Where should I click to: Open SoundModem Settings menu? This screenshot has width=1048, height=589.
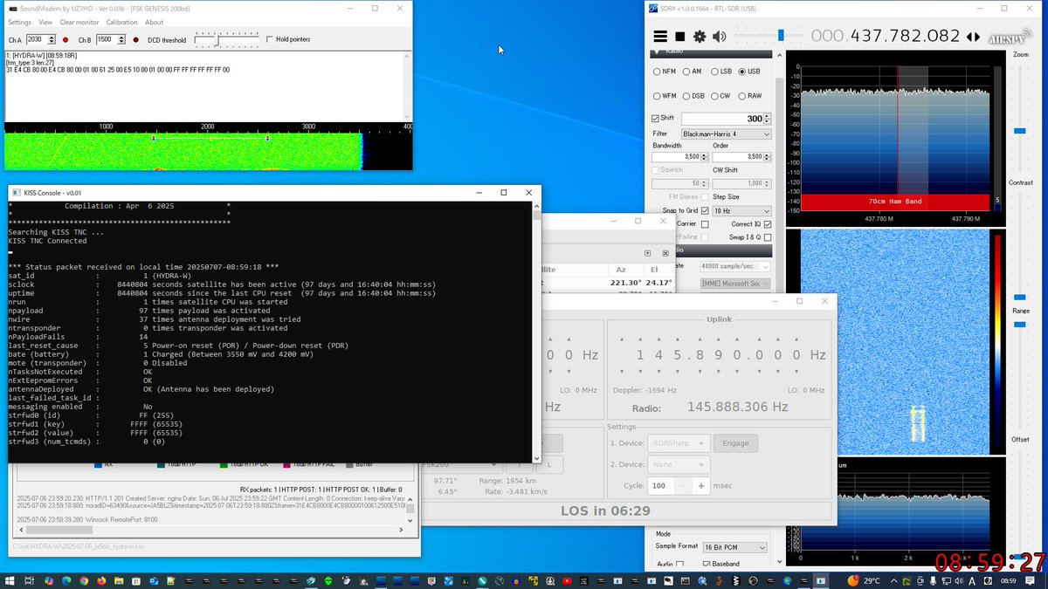point(19,22)
